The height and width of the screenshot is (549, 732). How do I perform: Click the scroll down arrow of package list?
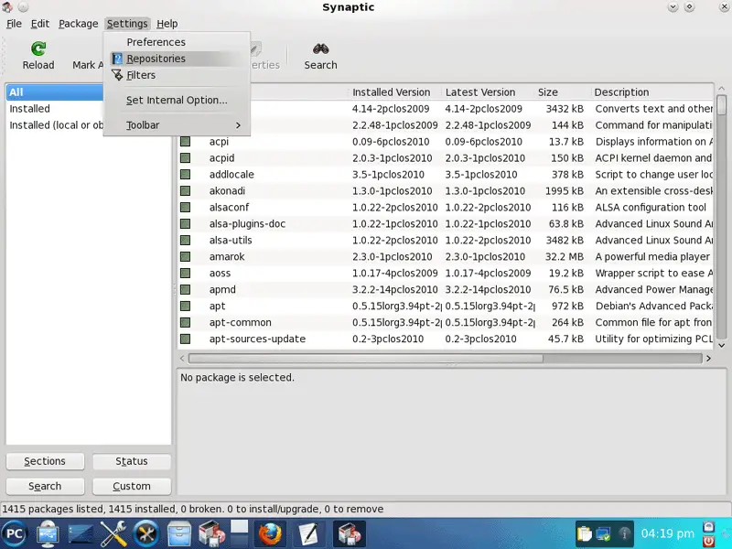(x=721, y=346)
